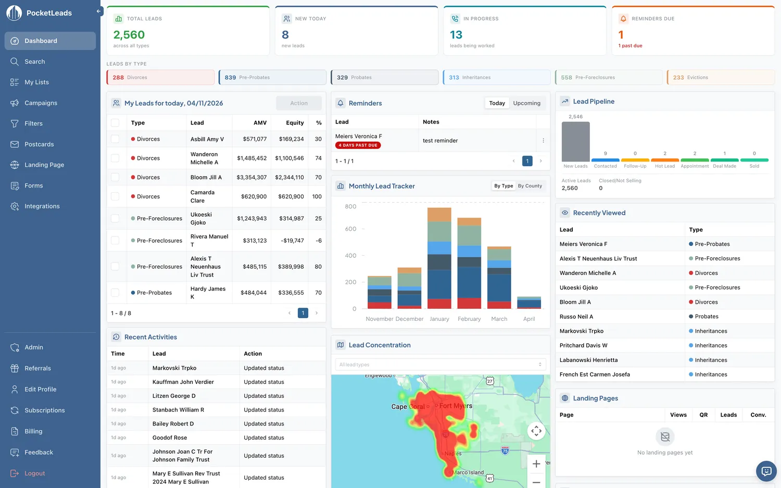
Task: Click the New Leads pipeline bar
Action: click(x=576, y=141)
